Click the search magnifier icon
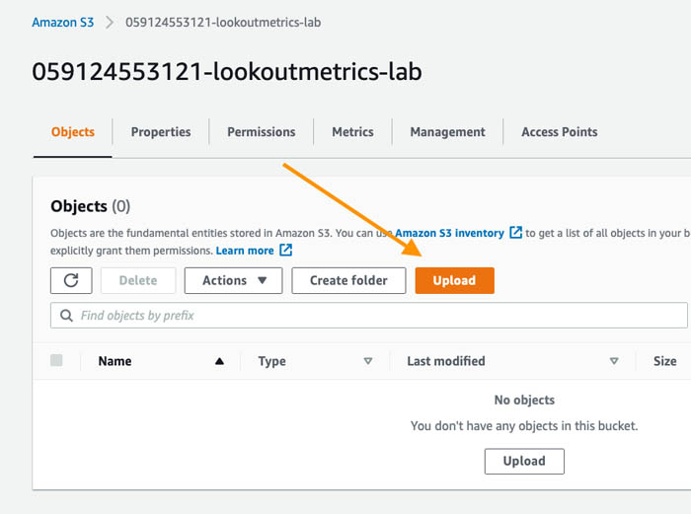The width and height of the screenshot is (691, 514). click(66, 316)
